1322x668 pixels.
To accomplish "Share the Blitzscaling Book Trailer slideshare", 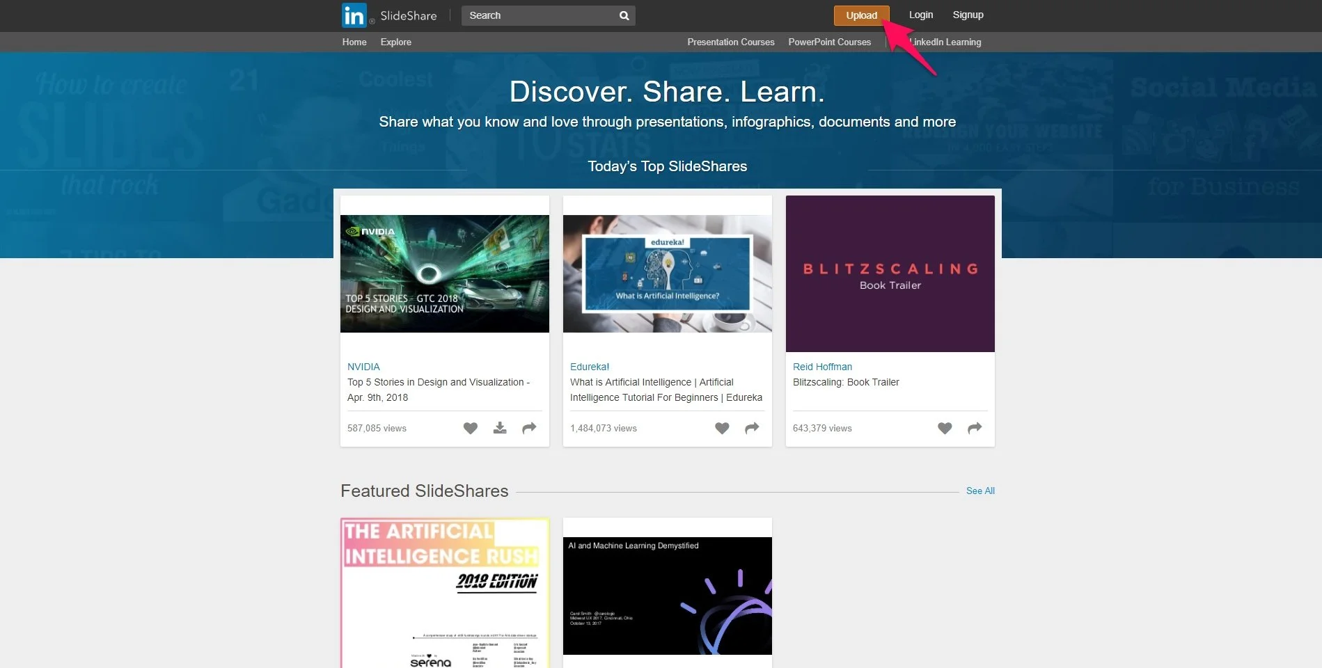I will [x=975, y=428].
